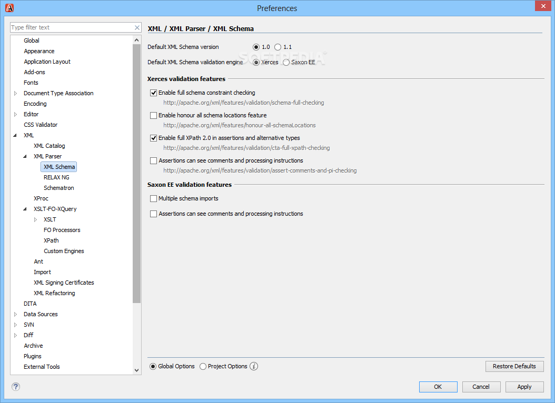Collapse the XML tree node
This screenshot has height=403, width=555.
15,135
